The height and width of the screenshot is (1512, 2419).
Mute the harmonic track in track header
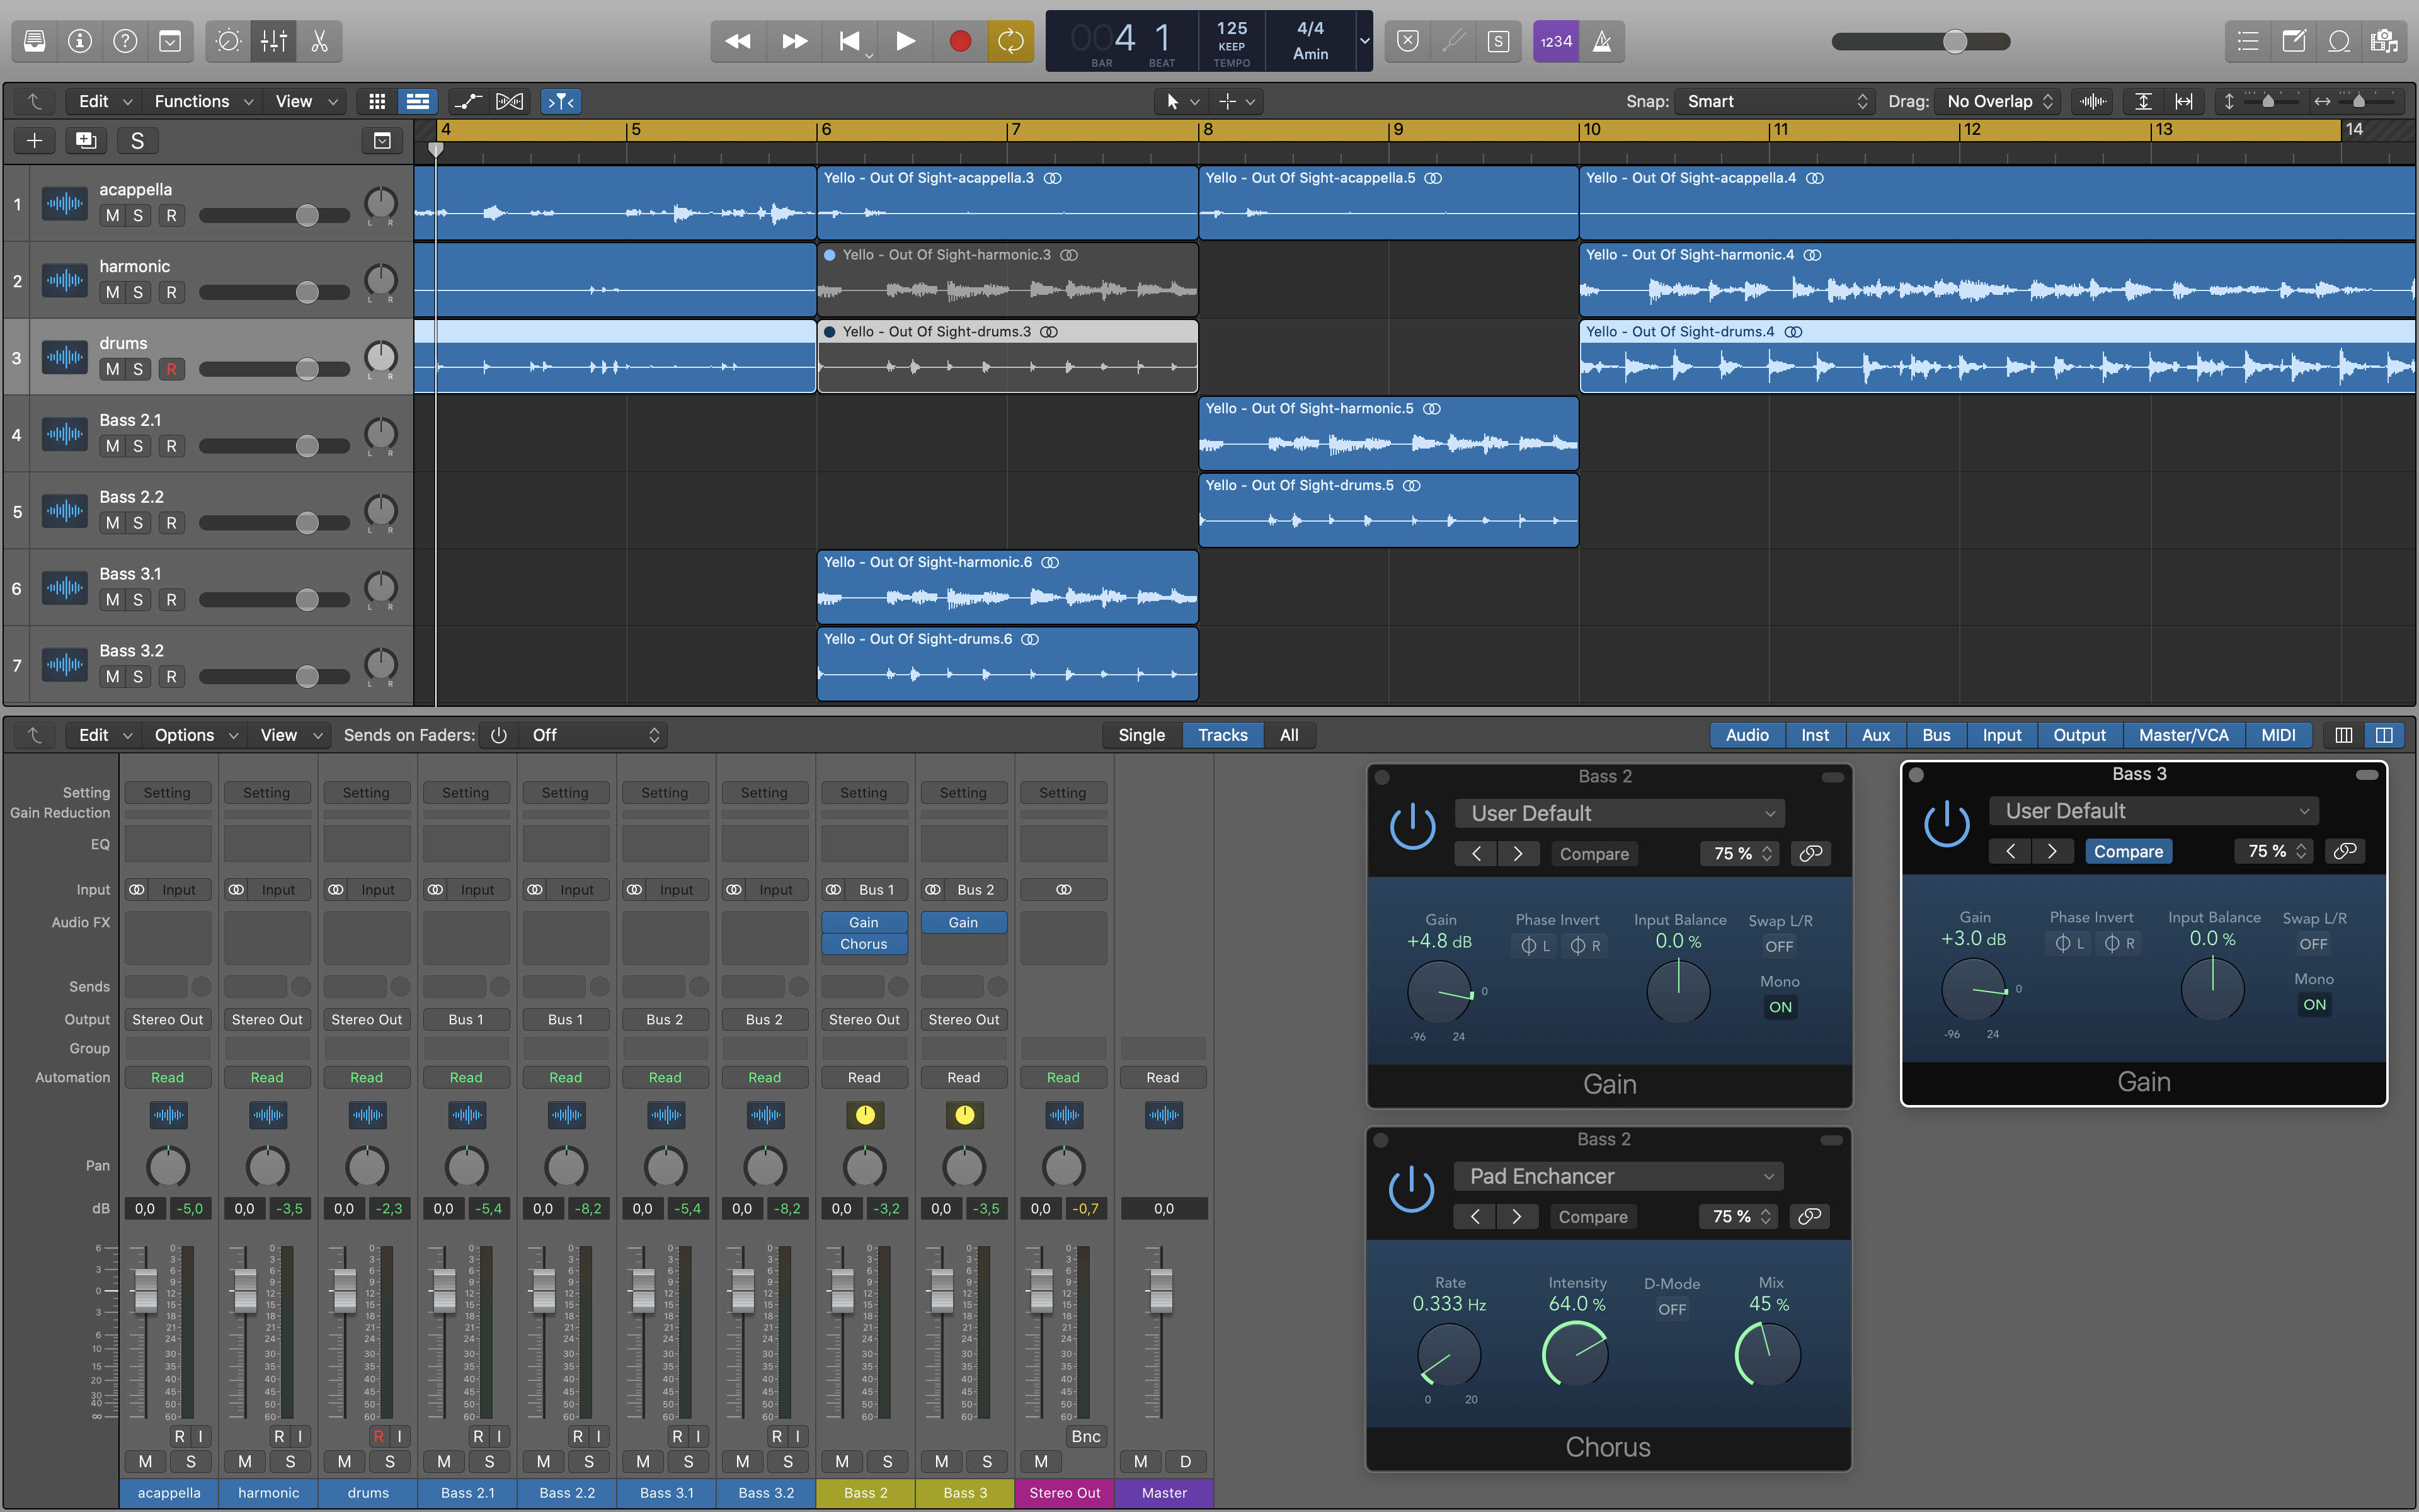coord(112,292)
